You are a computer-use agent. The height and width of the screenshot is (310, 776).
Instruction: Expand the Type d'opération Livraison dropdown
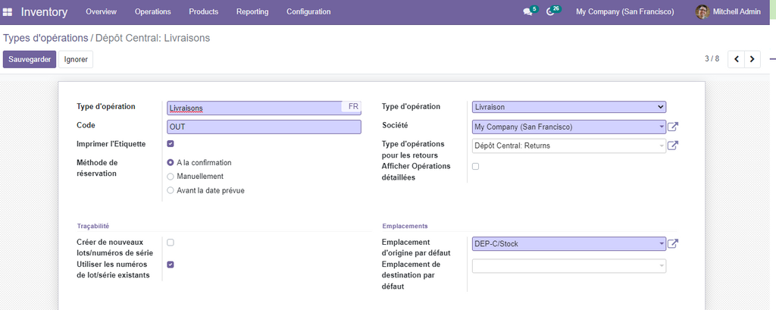click(568, 108)
